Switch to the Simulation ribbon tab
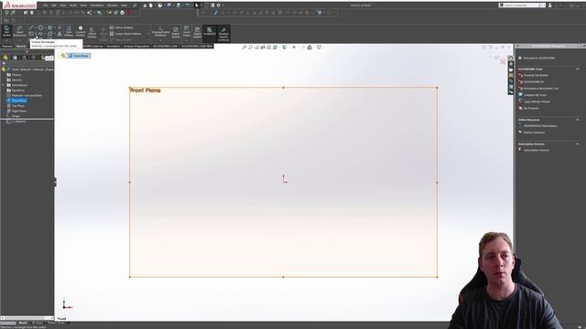 coord(114,47)
